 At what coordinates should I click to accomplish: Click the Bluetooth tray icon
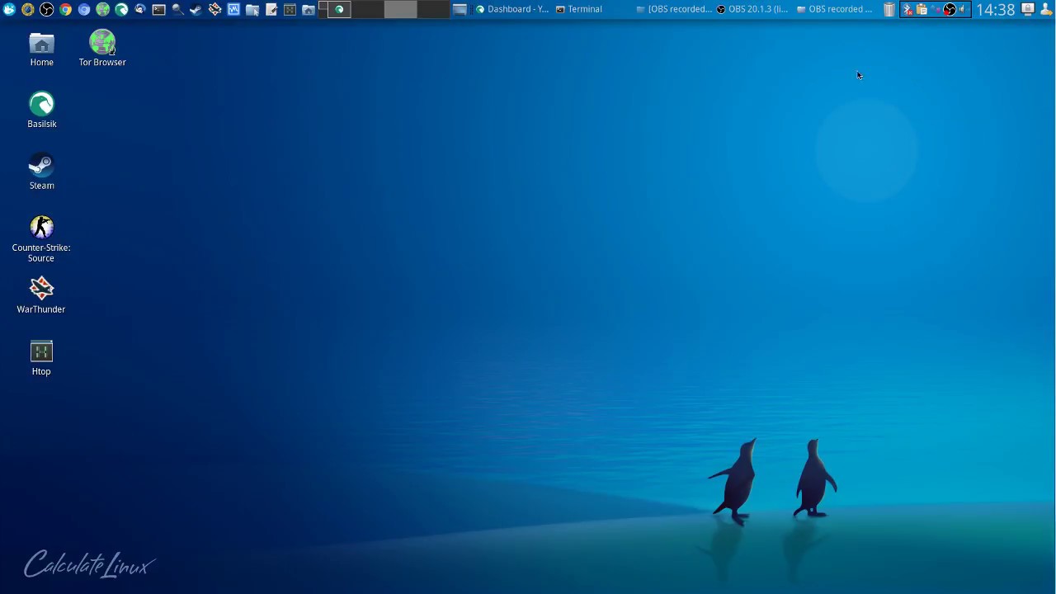coord(907,9)
